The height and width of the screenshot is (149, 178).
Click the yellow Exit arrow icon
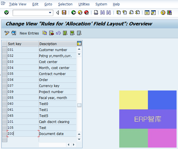(80, 13)
